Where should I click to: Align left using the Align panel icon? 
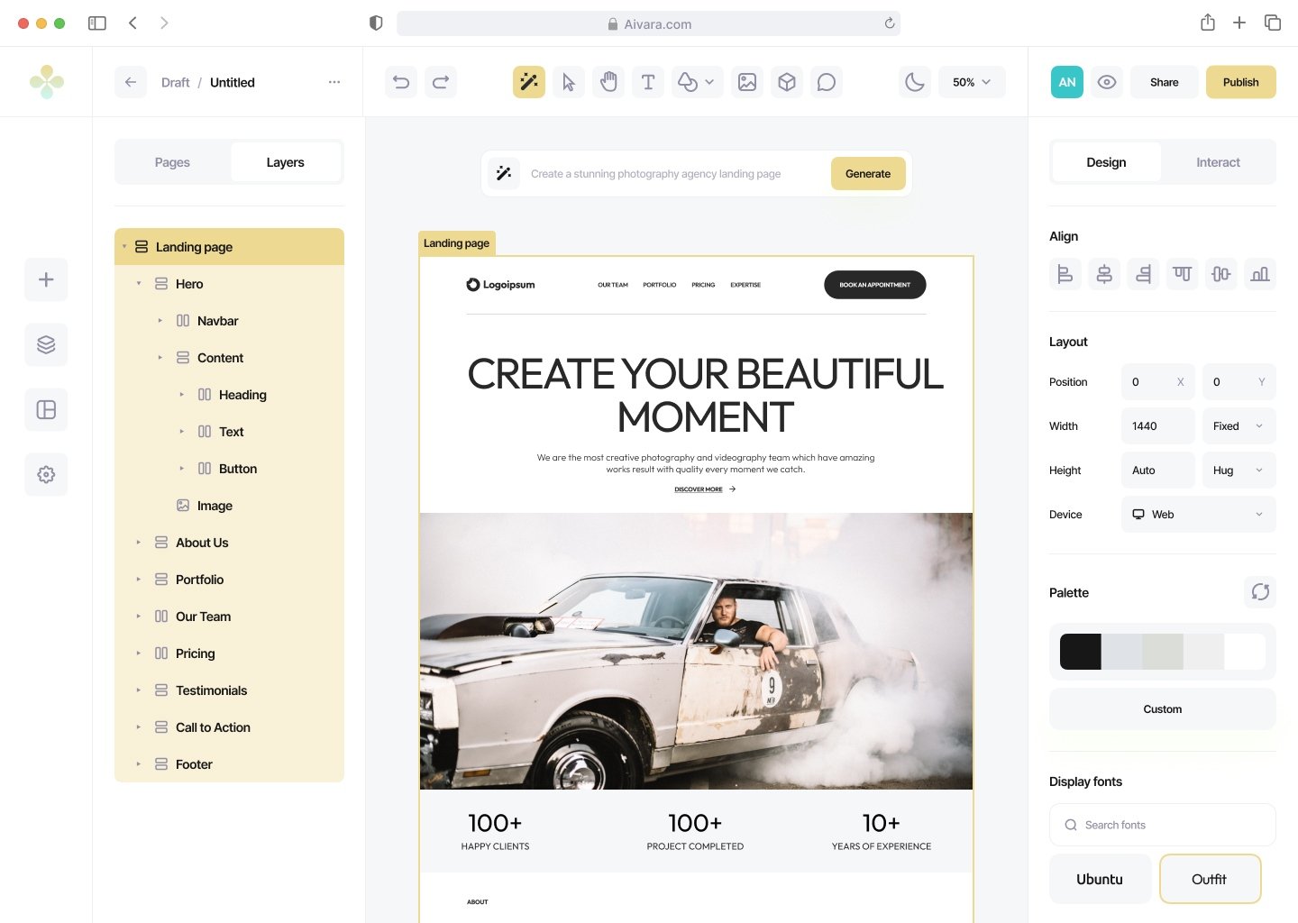(x=1065, y=274)
